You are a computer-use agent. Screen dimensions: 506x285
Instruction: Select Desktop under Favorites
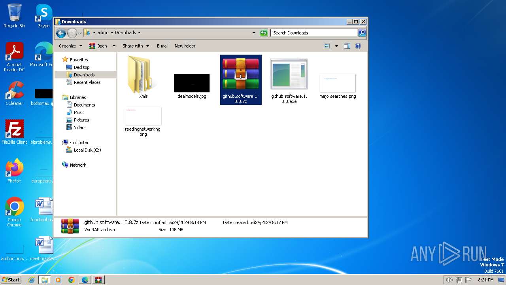pos(81,67)
